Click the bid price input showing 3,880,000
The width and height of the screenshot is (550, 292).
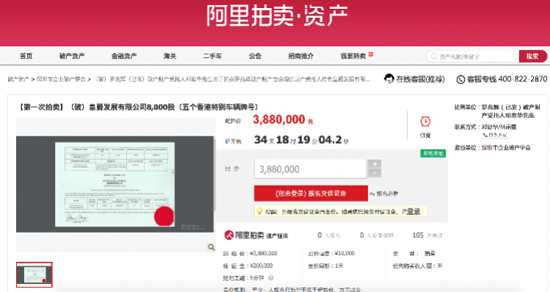click(x=310, y=169)
